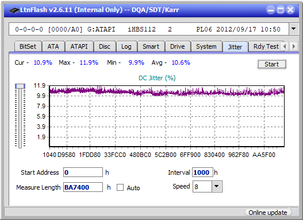Select the Jitter tab
The height and width of the screenshot is (220, 303).
(235, 47)
